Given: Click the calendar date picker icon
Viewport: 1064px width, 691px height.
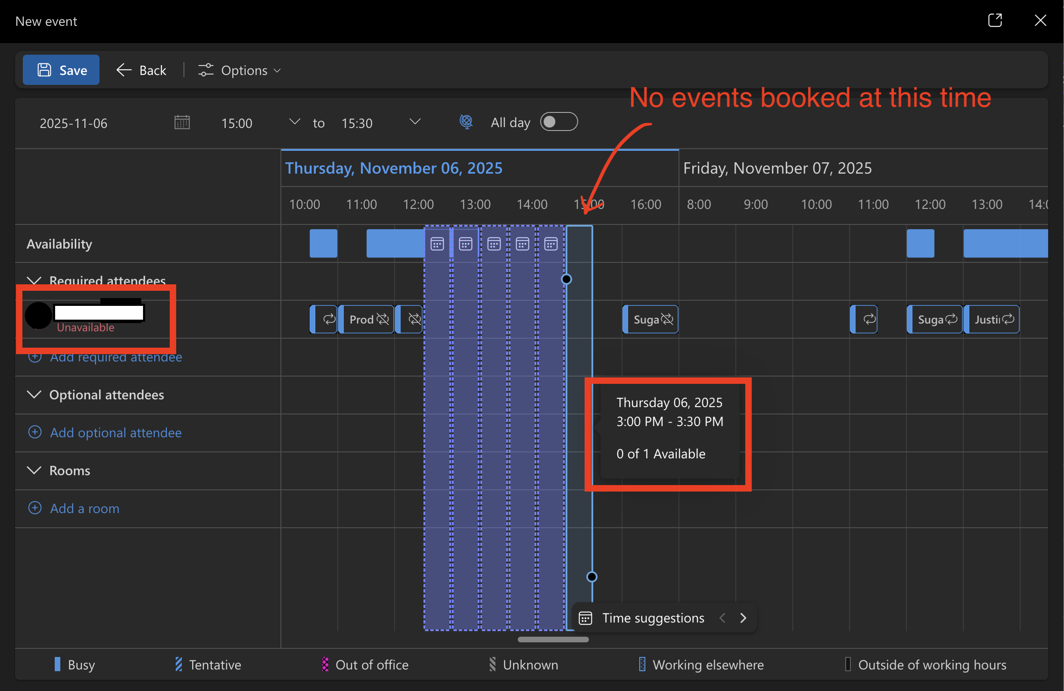Looking at the screenshot, I should (182, 122).
